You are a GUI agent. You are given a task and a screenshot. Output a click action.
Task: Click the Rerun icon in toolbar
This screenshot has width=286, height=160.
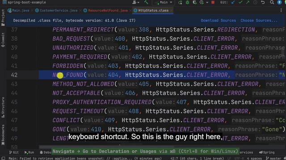click(180, 2)
